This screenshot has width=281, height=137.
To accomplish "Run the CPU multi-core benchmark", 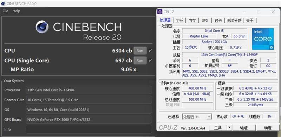I will click(140, 51).
